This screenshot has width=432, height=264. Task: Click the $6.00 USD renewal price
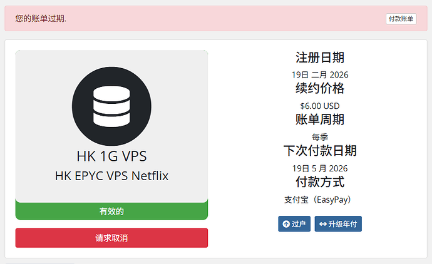320,106
